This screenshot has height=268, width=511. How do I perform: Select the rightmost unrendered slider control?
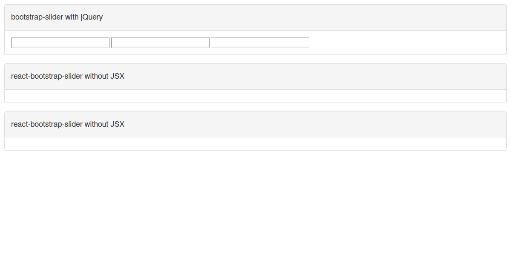260,42
